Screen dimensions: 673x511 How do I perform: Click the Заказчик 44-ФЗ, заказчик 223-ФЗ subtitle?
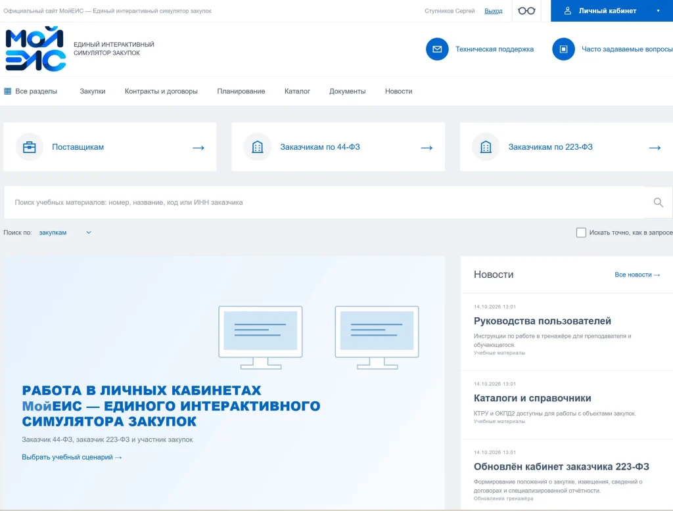[x=107, y=439]
